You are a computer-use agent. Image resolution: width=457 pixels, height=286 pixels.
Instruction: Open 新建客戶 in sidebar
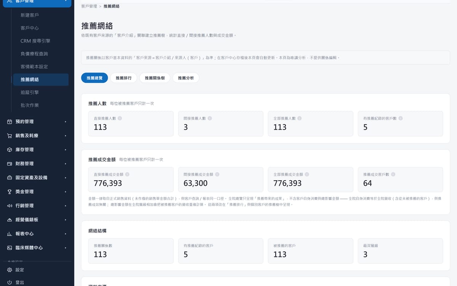pyautogui.click(x=40, y=15)
